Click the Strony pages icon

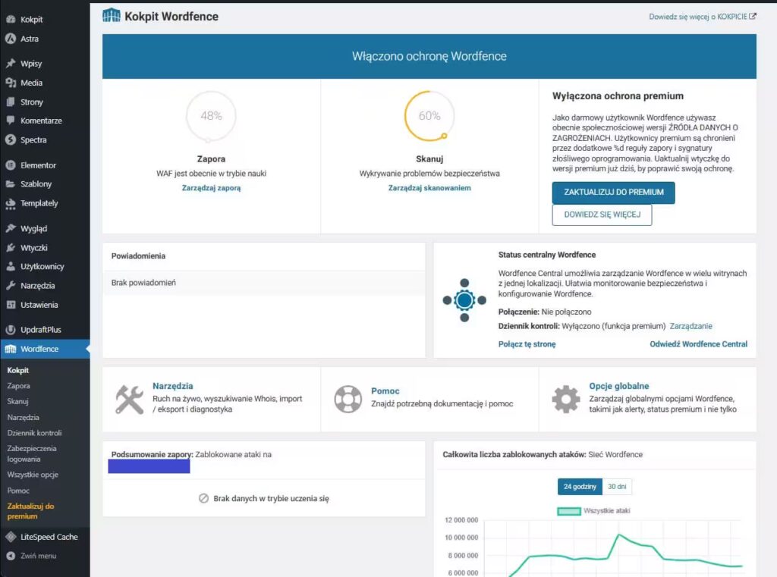click(x=11, y=102)
